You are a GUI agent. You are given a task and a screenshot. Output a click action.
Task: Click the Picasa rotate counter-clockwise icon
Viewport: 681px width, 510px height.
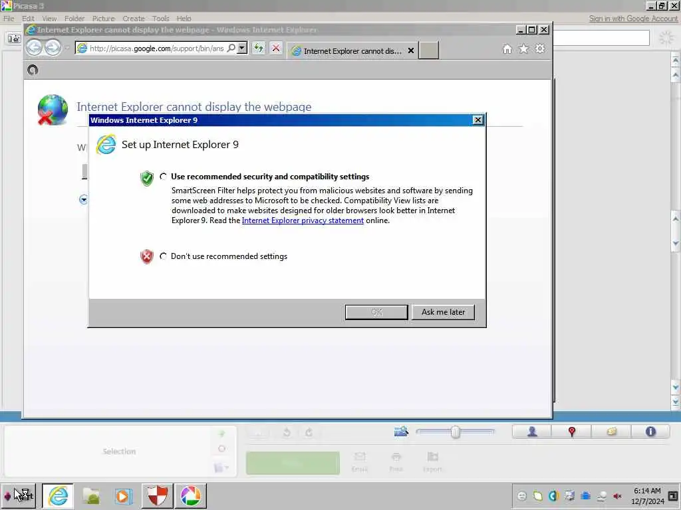tap(287, 432)
